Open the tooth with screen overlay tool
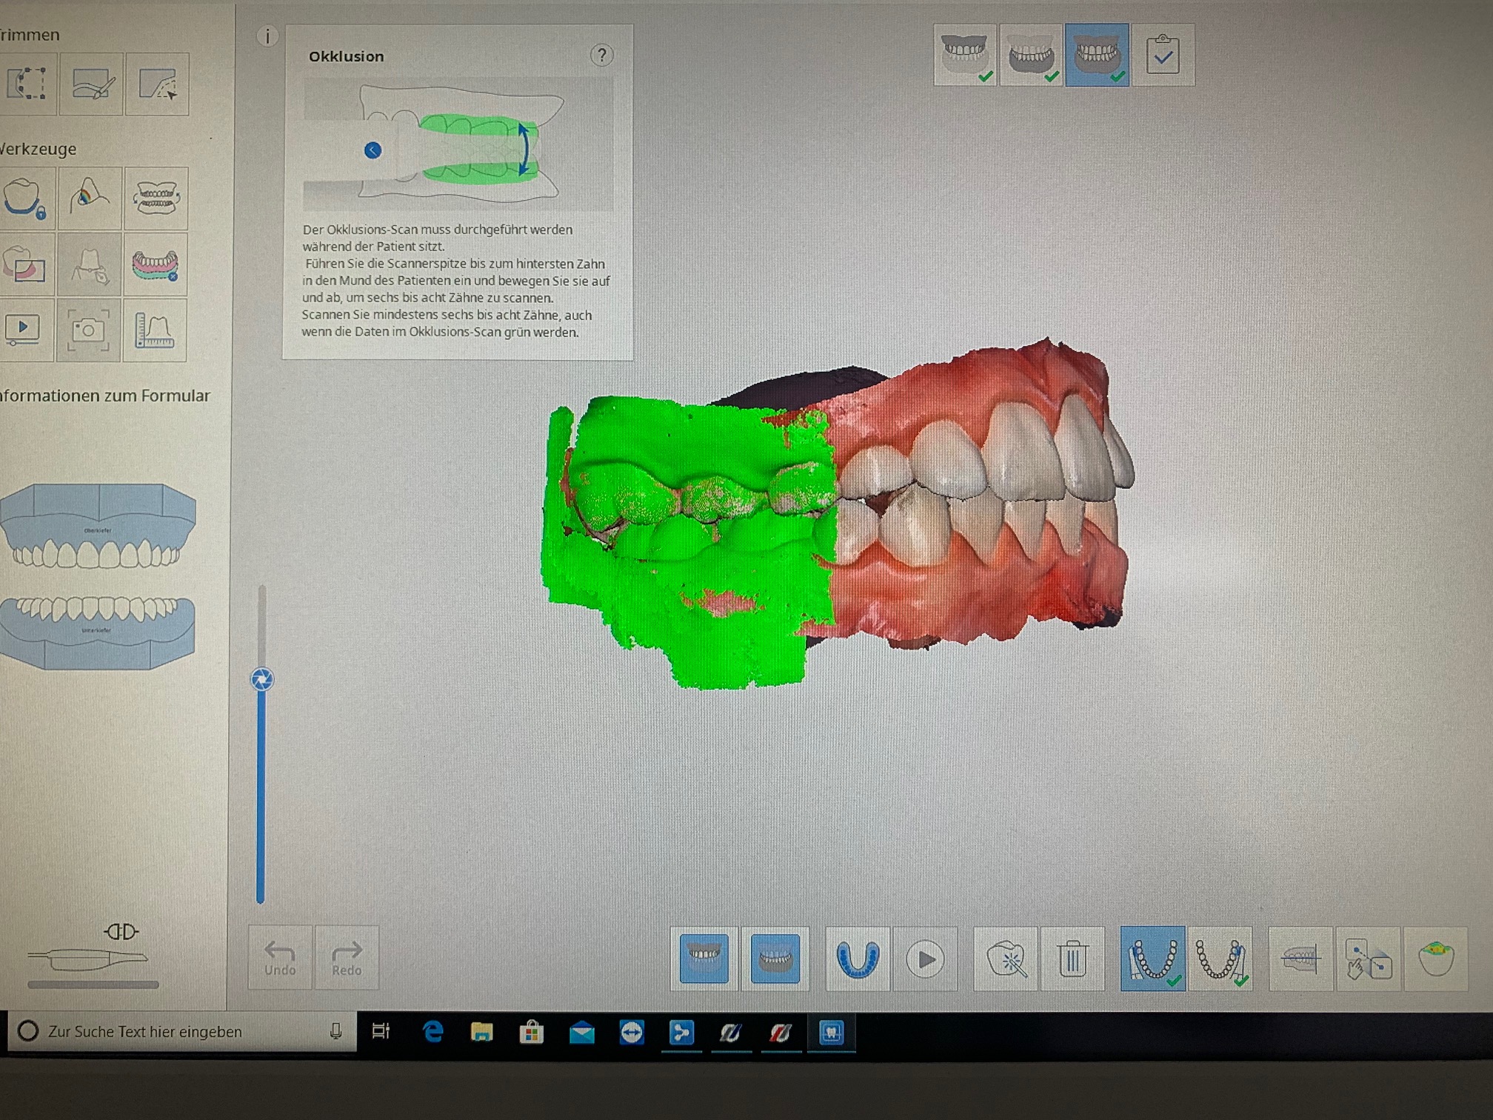Image resolution: width=1493 pixels, height=1120 pixels. coord(26,264)
